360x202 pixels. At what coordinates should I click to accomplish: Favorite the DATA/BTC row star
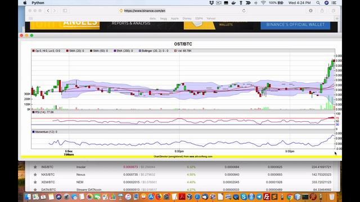pyautogui.click(x=35, y=190)
